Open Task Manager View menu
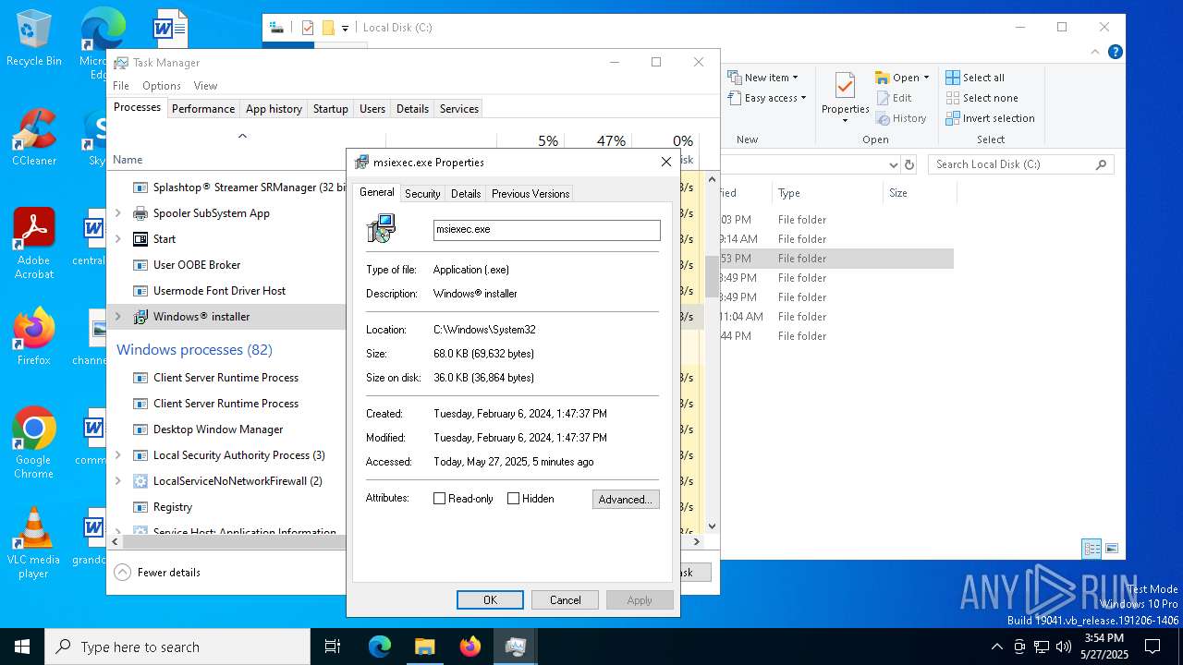The height and width of the screenshot is (665, 1183). 205,86
